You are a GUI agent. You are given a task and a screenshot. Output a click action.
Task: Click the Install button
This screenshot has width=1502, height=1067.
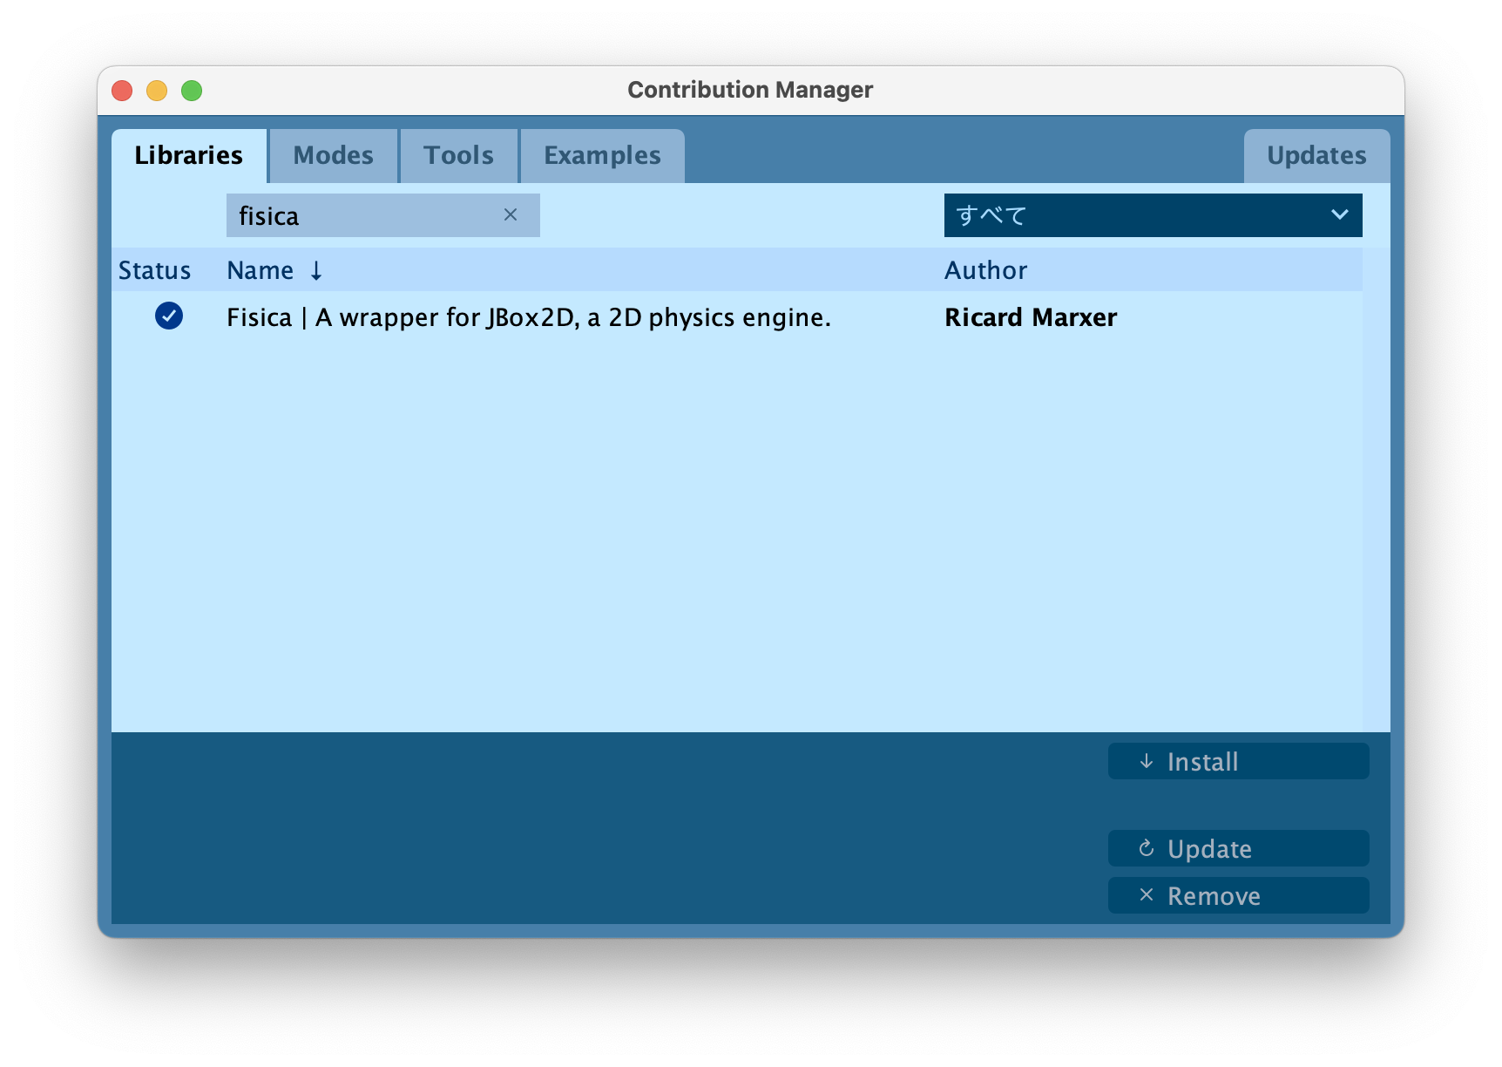[1238, 761]
